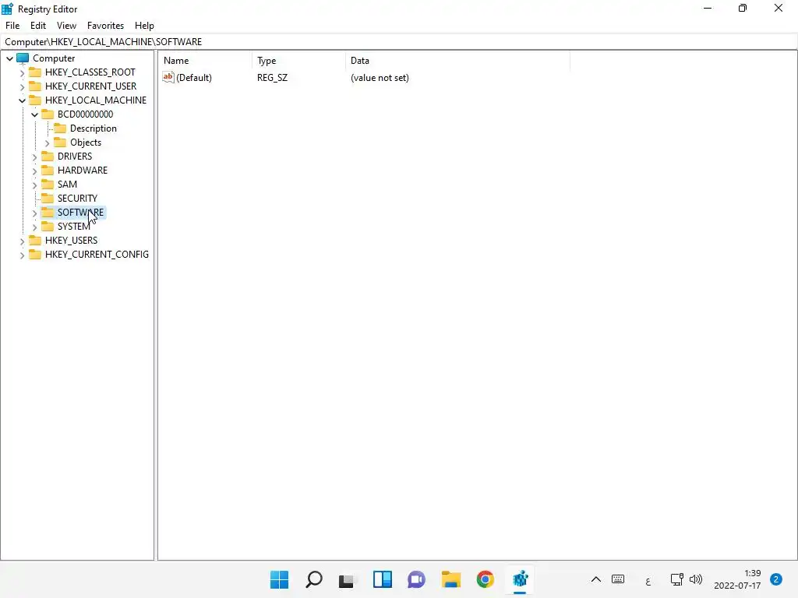The image size is (798, 598).
Task: Open taskbar Search magnifier
Action: 313,579
